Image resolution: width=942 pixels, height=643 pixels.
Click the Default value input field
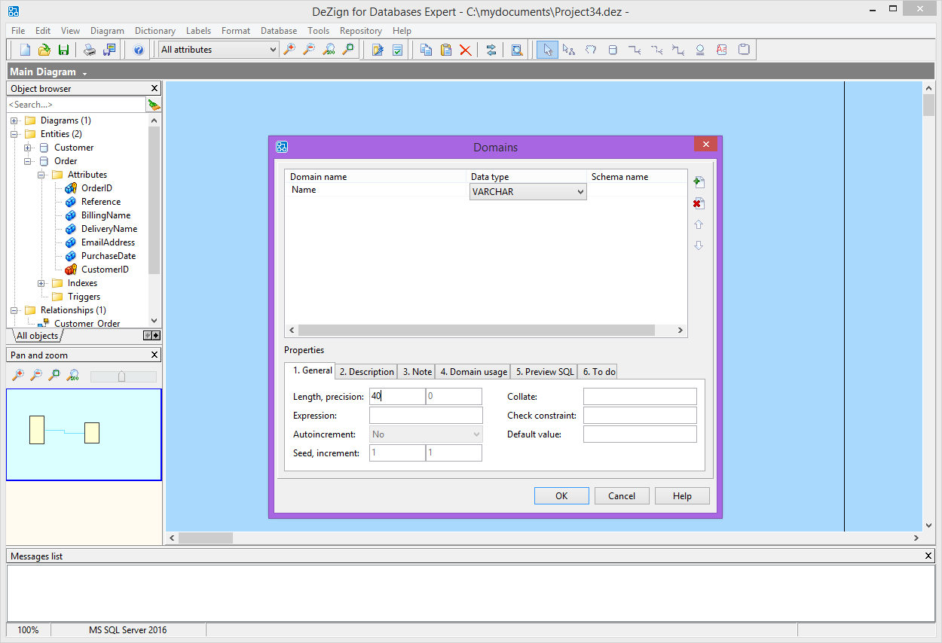(640, 434)
